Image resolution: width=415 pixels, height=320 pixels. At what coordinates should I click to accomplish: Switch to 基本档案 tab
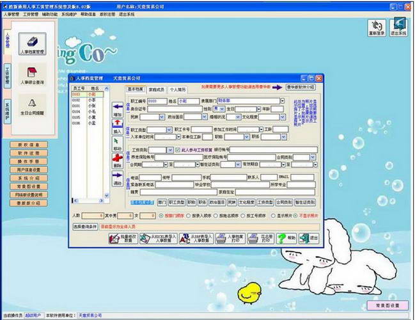136,89
